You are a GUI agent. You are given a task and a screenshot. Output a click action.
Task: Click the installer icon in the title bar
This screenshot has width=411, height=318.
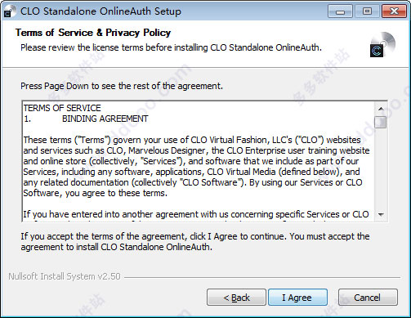(x=7, y=12)
